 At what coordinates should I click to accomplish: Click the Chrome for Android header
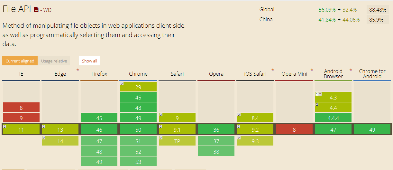[372, 74]
